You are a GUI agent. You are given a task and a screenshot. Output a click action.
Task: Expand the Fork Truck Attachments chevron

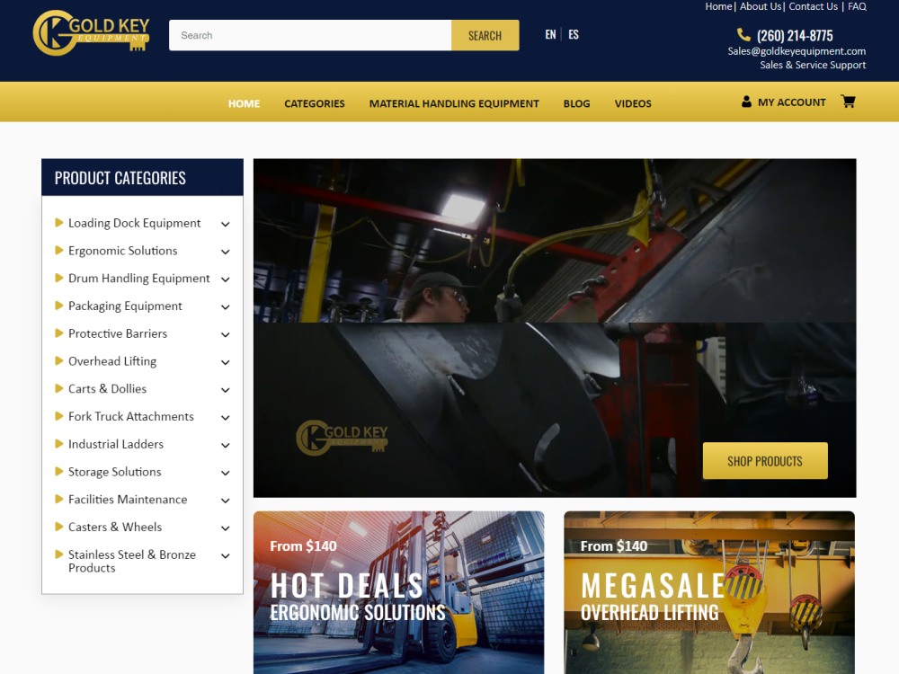pyautogui.click(x=226, y=418)
